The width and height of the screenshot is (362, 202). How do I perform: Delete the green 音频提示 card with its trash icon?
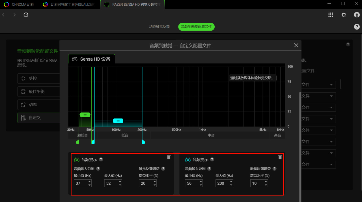coord(169,157)
